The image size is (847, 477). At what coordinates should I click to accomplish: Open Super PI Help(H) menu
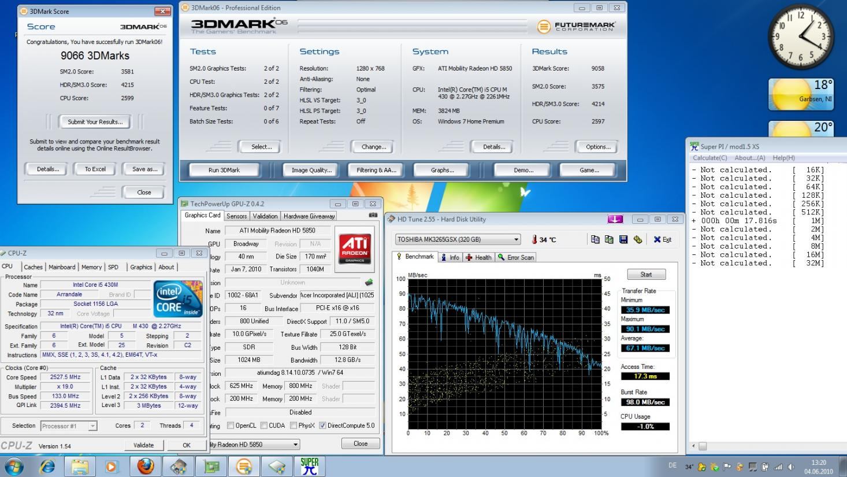pyautogui.click(x=783, y=158)
